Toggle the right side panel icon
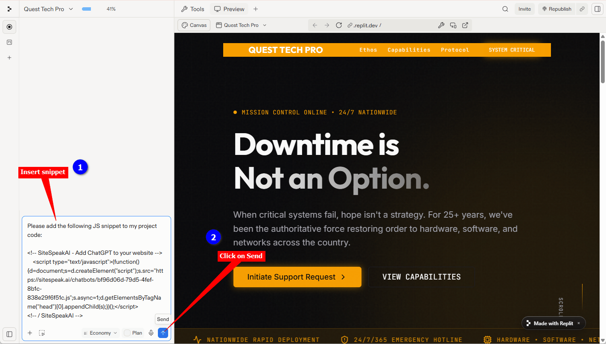 pos(597,9)
